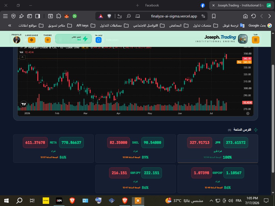Open the green N extension
The width and height of the screenshot is (275, 206).
(75, 16)
